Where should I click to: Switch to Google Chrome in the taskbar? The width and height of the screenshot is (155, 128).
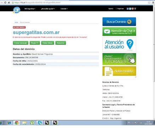[x=17, y=123]
